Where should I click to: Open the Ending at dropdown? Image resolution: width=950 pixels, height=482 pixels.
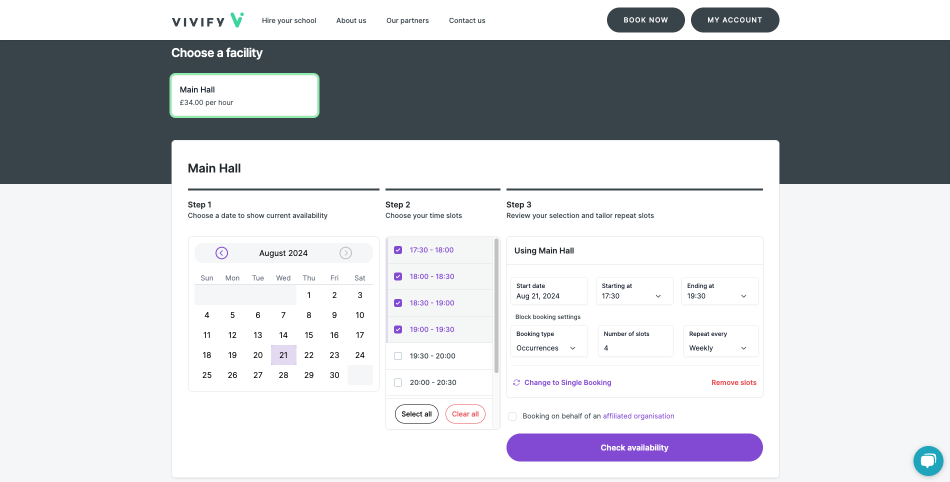(743, 296)
